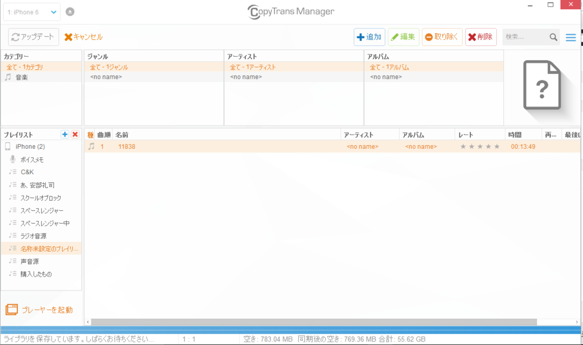The image size is (583, 345).
Task: Select the iPhone (2) playlist root
Action: pyautogui.click(x=41, y=147)
